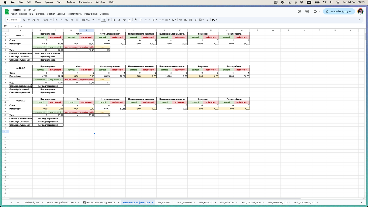Screen dimensions: 368x207
Task: Open the video call options arrow
Action: tap(319, 11)
